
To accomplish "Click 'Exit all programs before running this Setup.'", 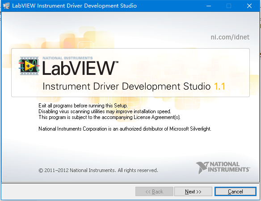I will pyautogui.click(x=83, y=106).
